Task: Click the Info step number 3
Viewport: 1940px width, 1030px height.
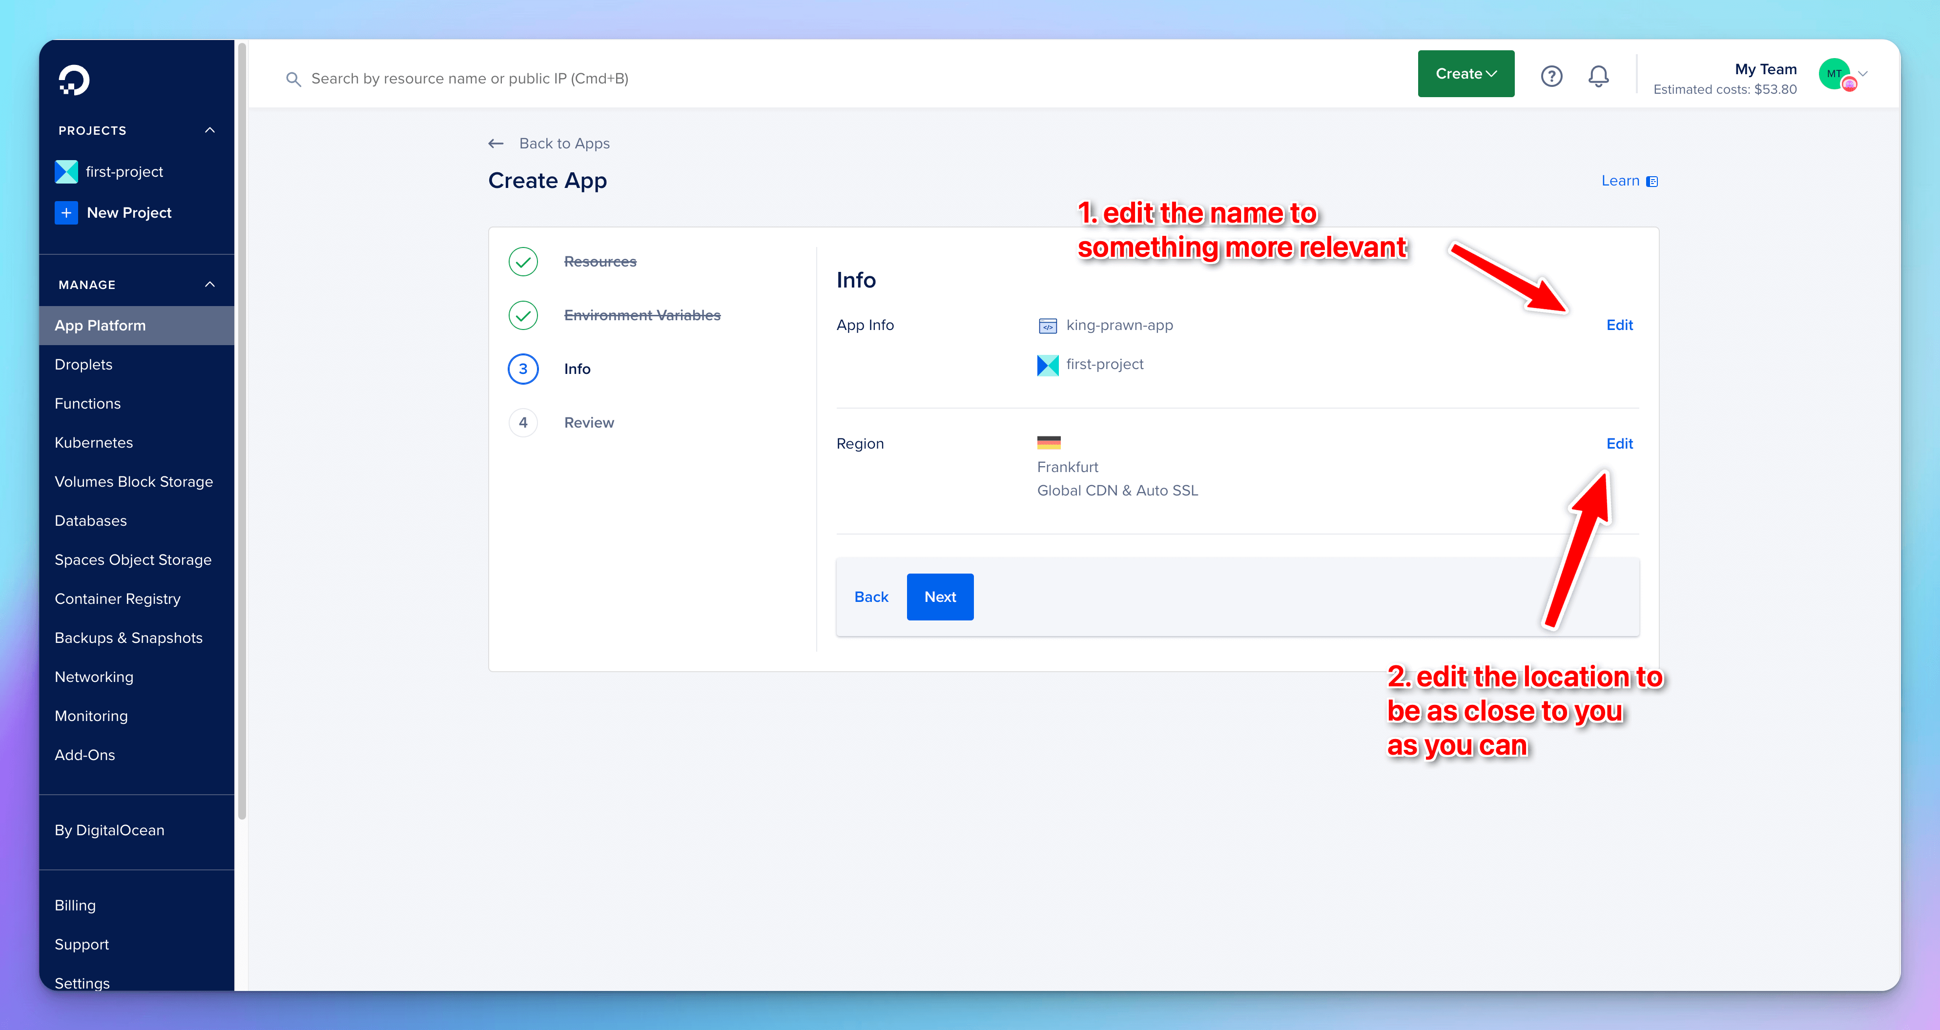Action: (x=523, y=370)
